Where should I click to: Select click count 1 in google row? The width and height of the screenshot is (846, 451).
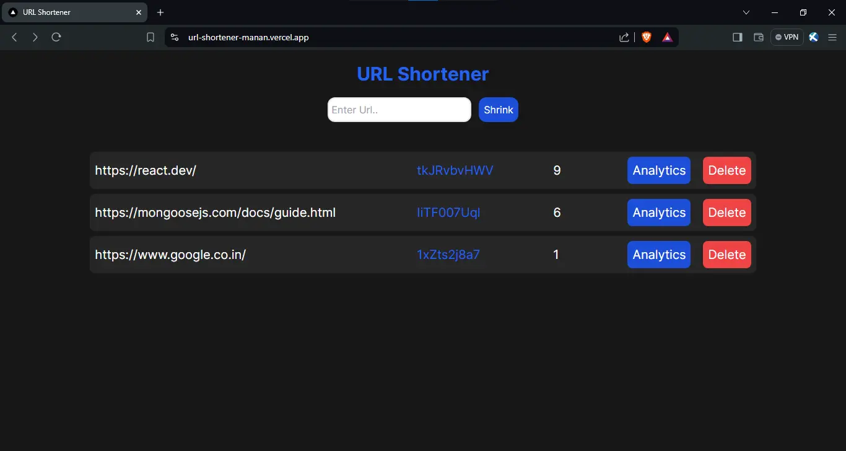click(556, 255)
